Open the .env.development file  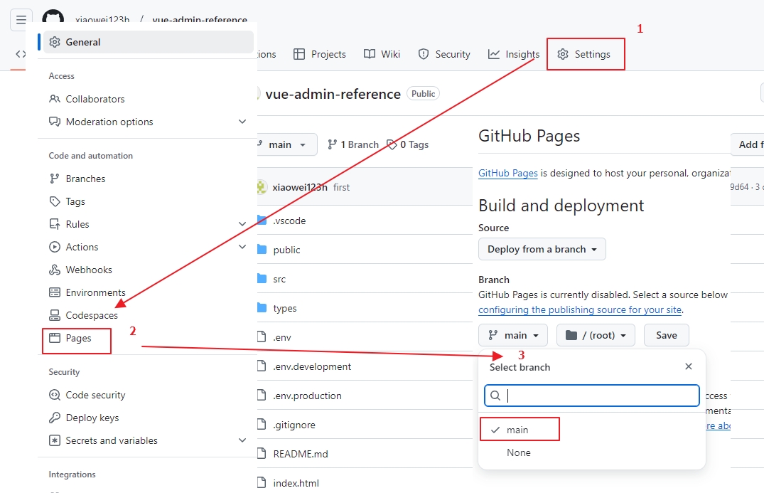click(x=312, y=366)
